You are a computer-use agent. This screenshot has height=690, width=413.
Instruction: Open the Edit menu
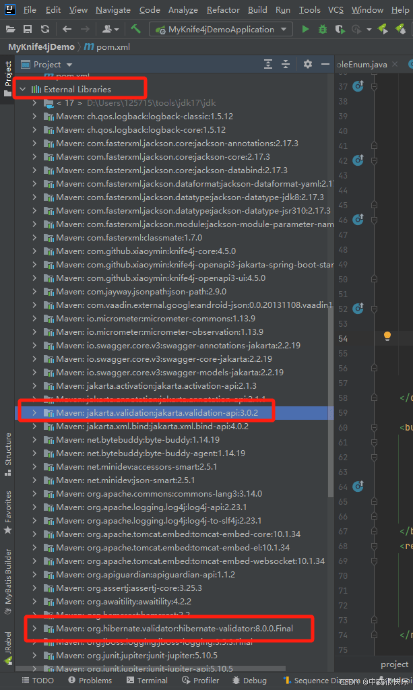[53, 9]
